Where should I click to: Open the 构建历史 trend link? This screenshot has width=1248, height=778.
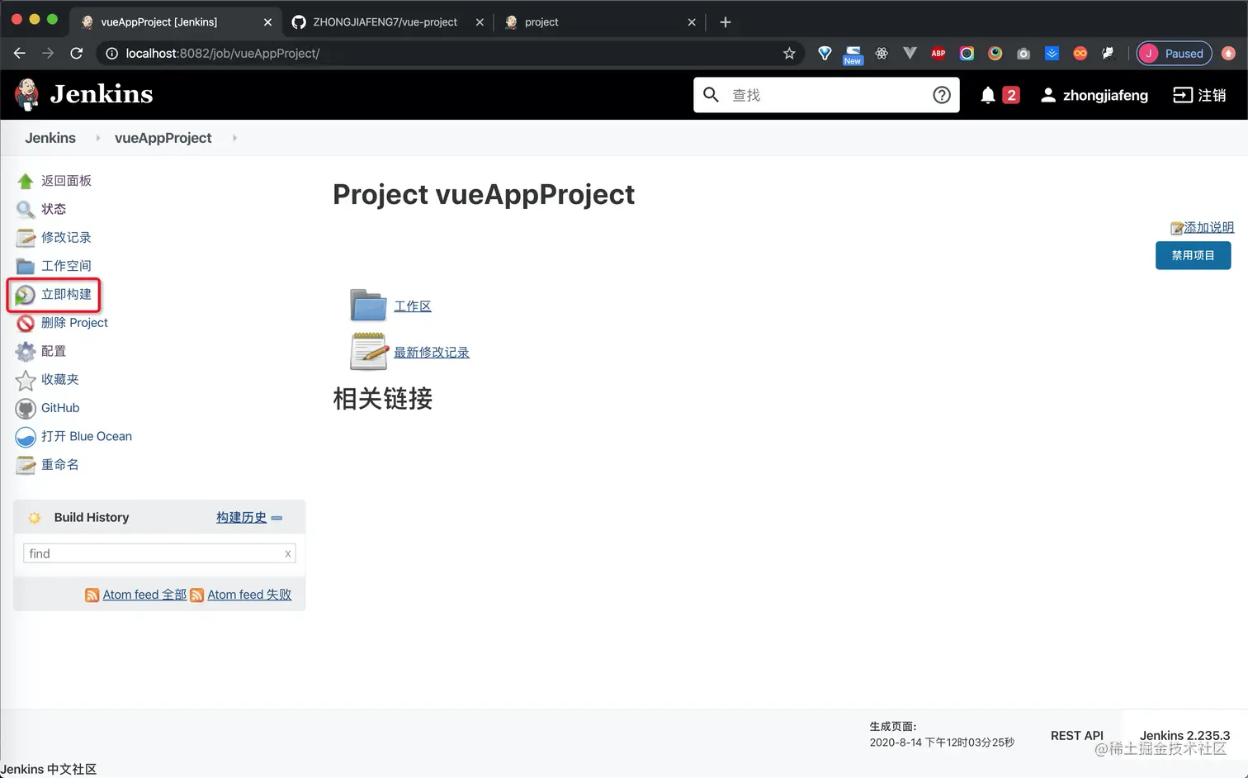pos(241,518)
